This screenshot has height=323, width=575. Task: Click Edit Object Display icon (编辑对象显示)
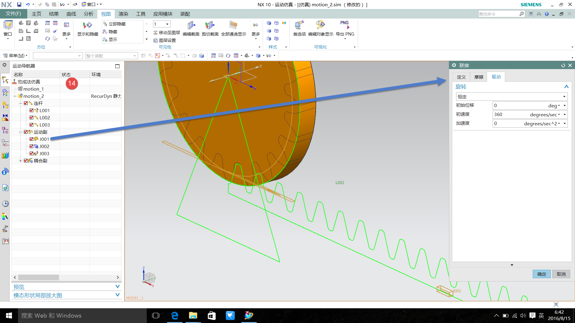pos(320,29)
